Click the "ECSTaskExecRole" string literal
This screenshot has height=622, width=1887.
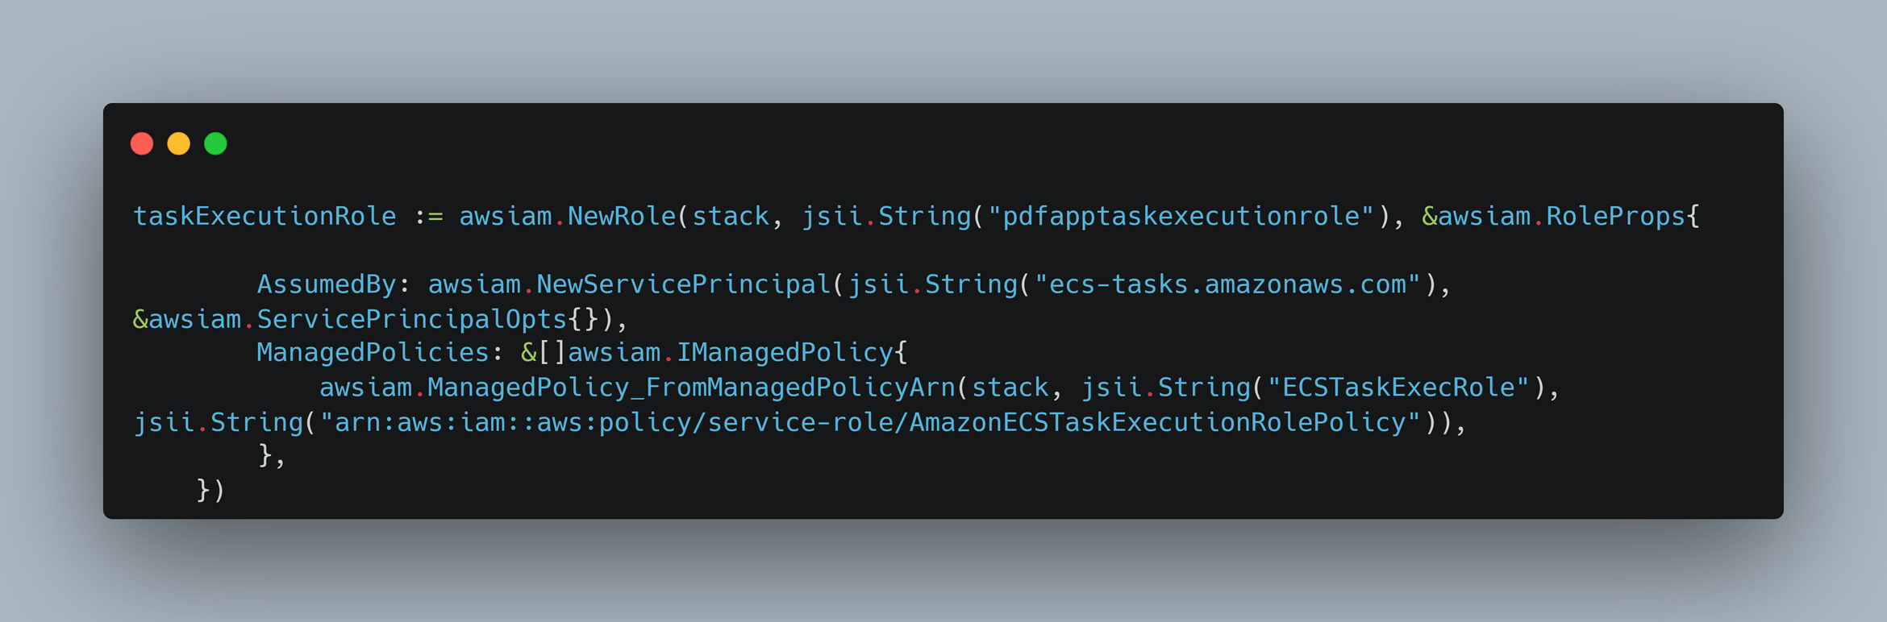[1398, 388]
